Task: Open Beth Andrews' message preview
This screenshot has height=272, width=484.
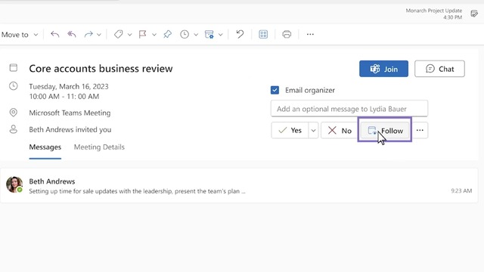Action: (239, 186)
